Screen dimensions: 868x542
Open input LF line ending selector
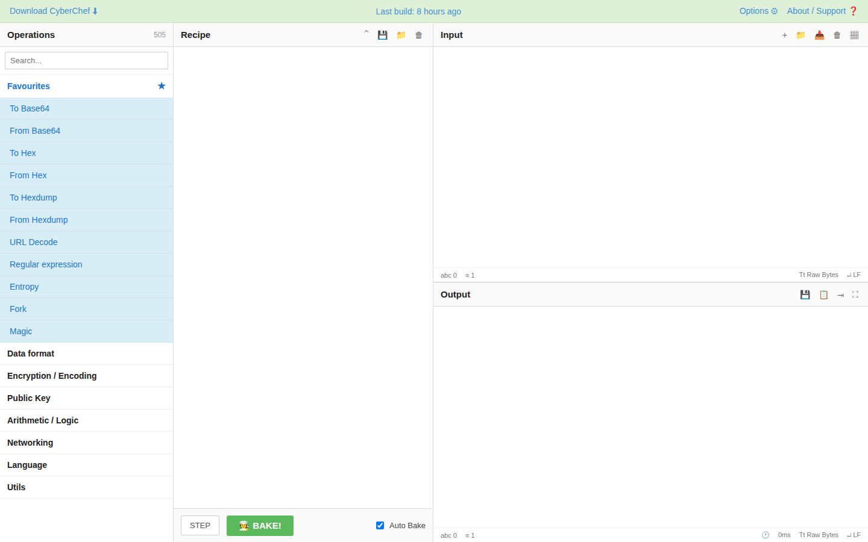[x=854, y=275]
